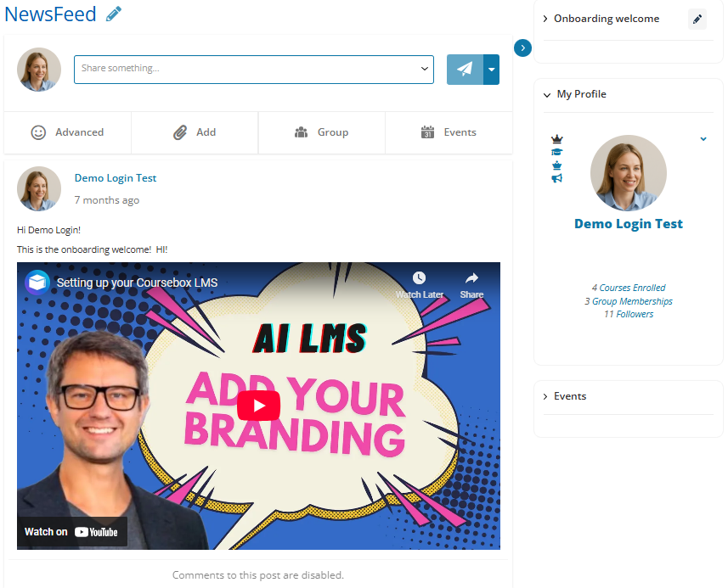Click the graduation cap badge icon

[556, 152]
